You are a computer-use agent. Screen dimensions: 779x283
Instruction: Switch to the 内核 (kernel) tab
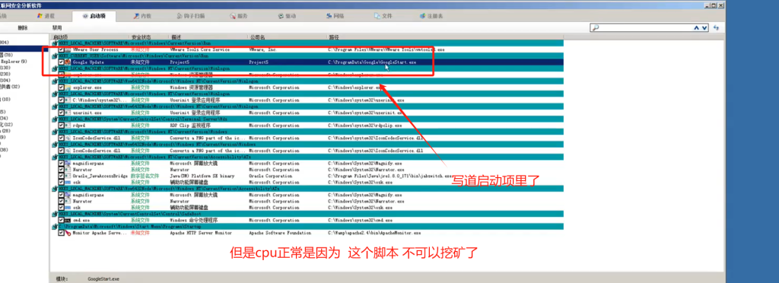tap(142, 16)
